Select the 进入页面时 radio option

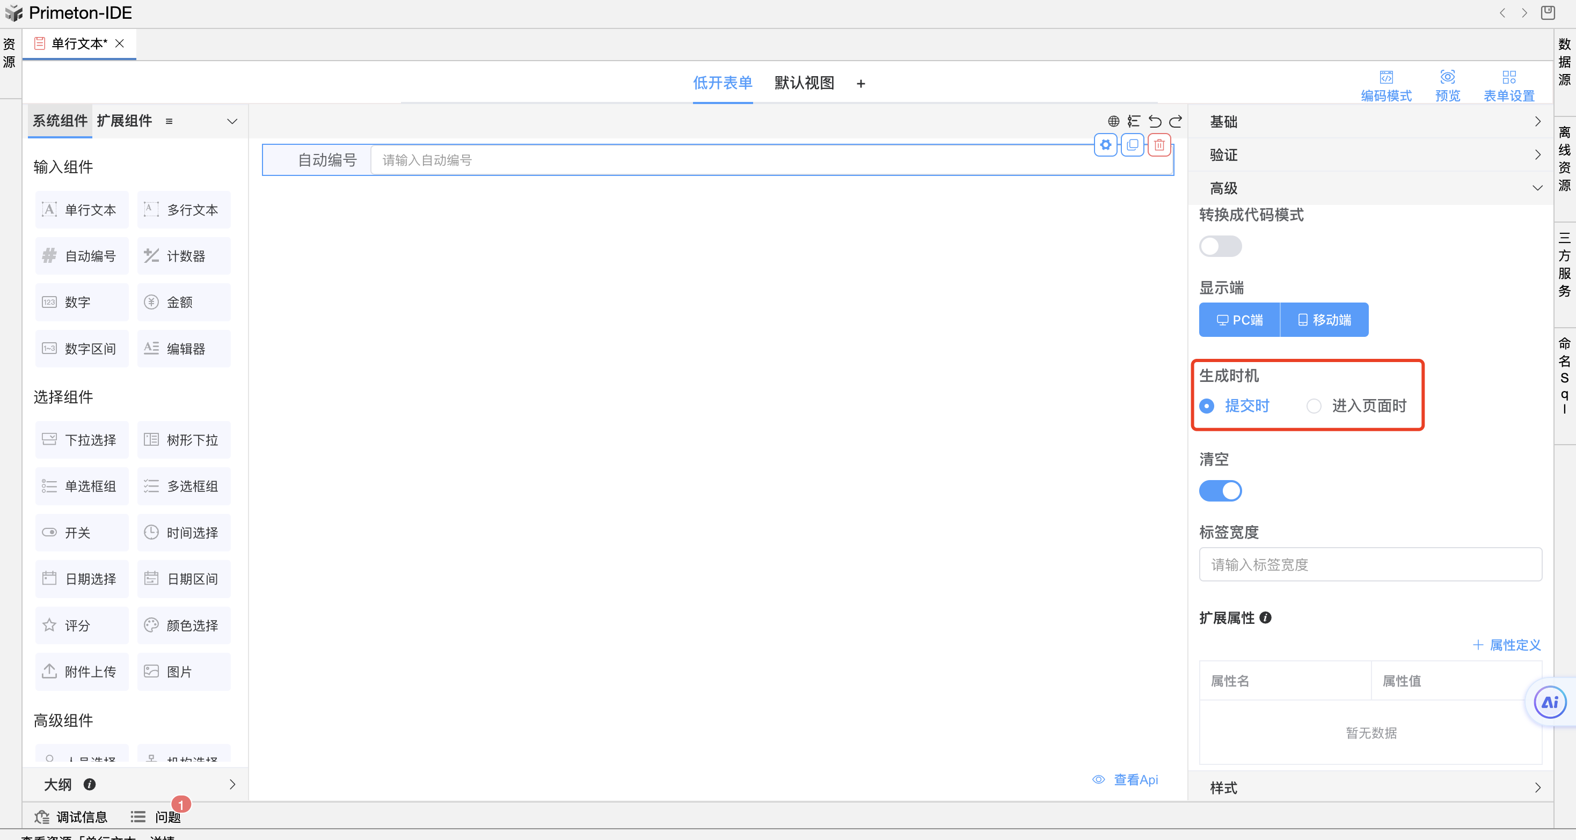point(1314,406)
